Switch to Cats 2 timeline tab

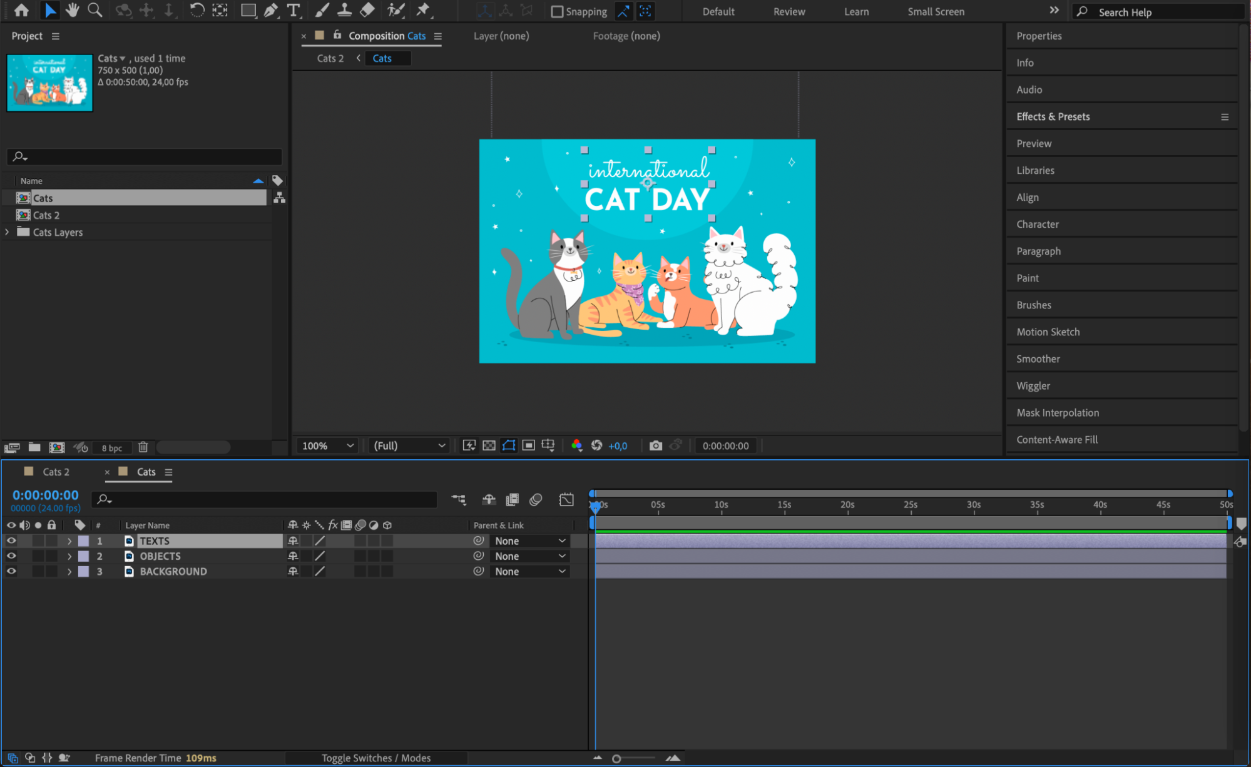point(55,472)
